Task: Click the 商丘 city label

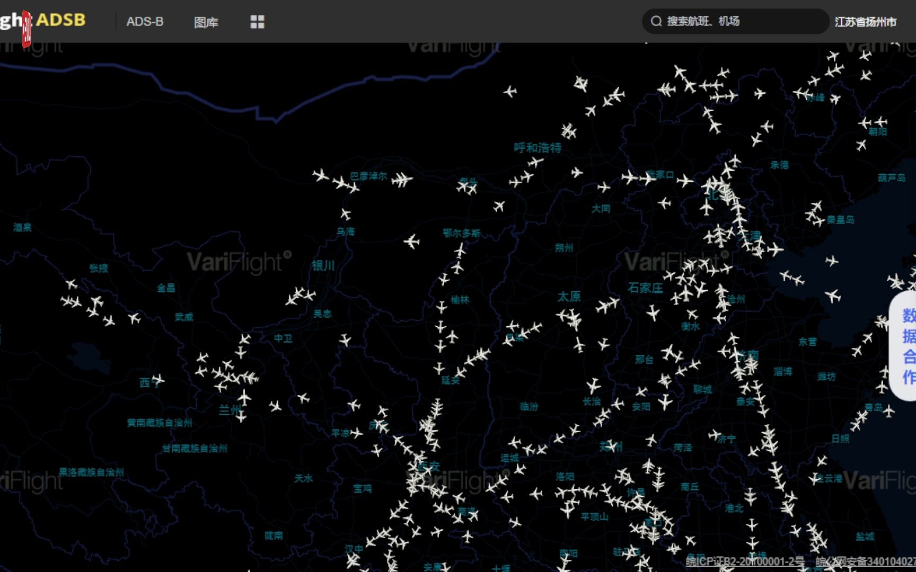Action: pos(690,486)
